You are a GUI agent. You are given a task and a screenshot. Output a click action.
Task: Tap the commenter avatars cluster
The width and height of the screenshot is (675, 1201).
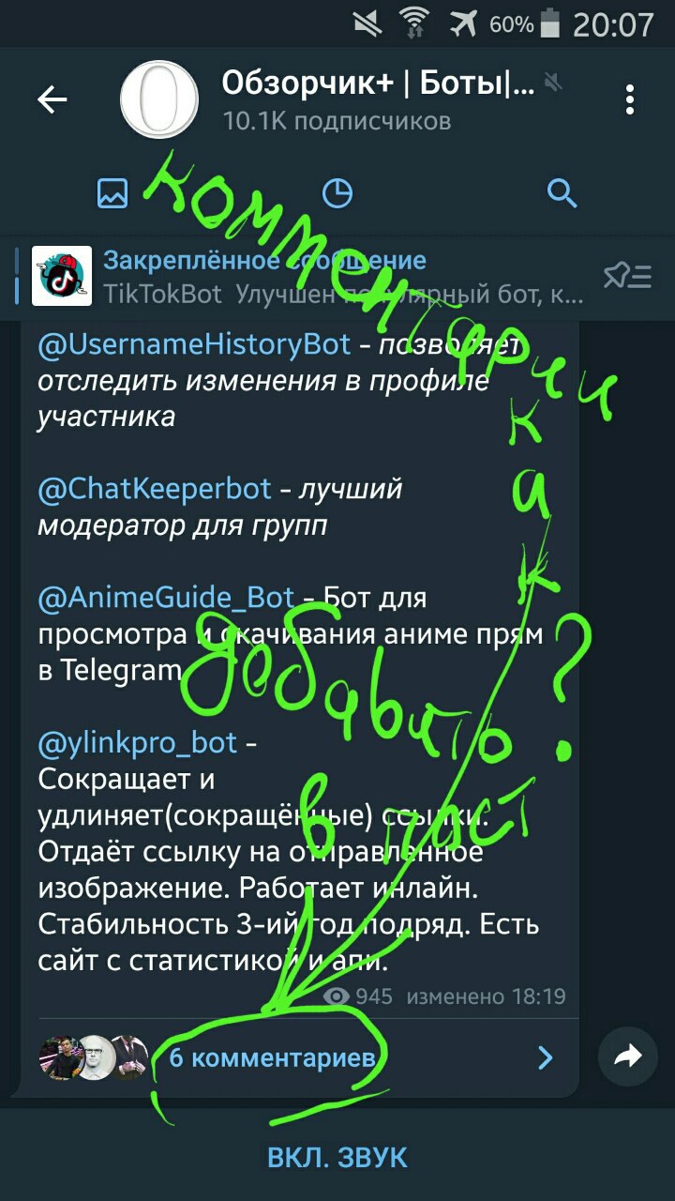93,1057
